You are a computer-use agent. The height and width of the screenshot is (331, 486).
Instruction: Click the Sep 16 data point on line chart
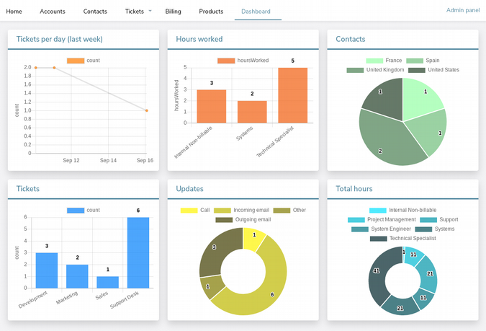146,110
